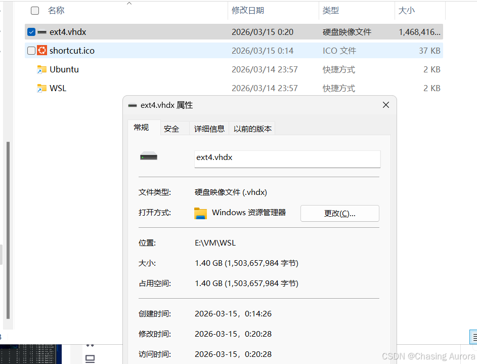
Task: Open the Ubuntu shortcut folder icon
Action: (x=41, y=69)
